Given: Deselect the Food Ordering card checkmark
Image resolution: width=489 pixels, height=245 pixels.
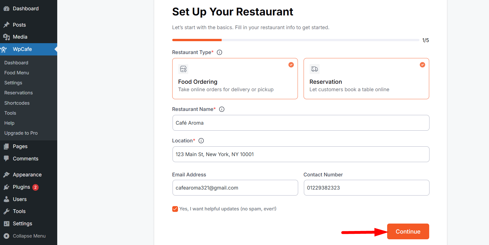Looking at the screenshot, I should coord(291,65).
